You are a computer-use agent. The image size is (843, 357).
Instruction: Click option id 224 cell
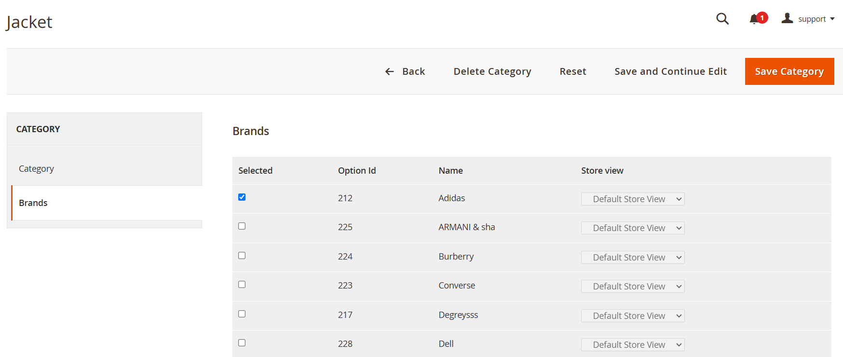pos(345,257)
